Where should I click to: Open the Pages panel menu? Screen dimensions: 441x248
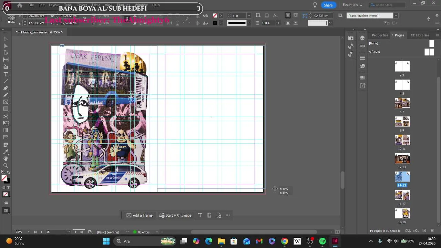pyautogui.click(x=438, y=35)
